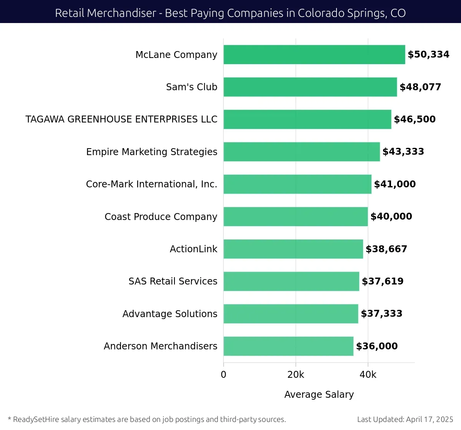Click the $40,000 value label
461x430 pixels.
pyautogui.click(x=391, y=217)
